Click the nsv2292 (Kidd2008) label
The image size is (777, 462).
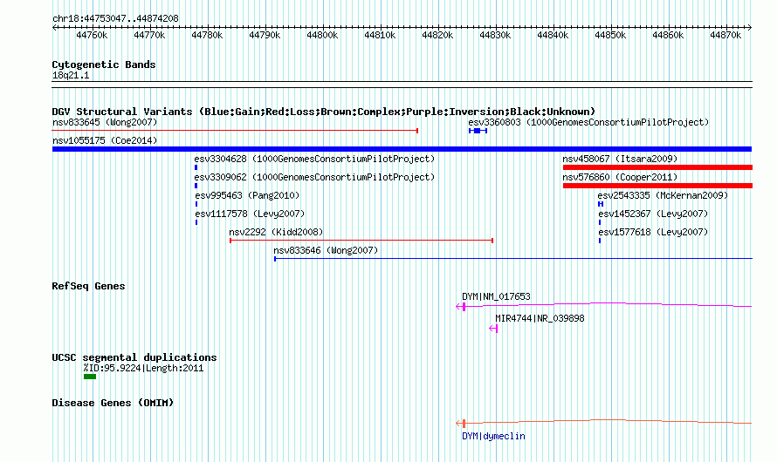click(276, 232)
